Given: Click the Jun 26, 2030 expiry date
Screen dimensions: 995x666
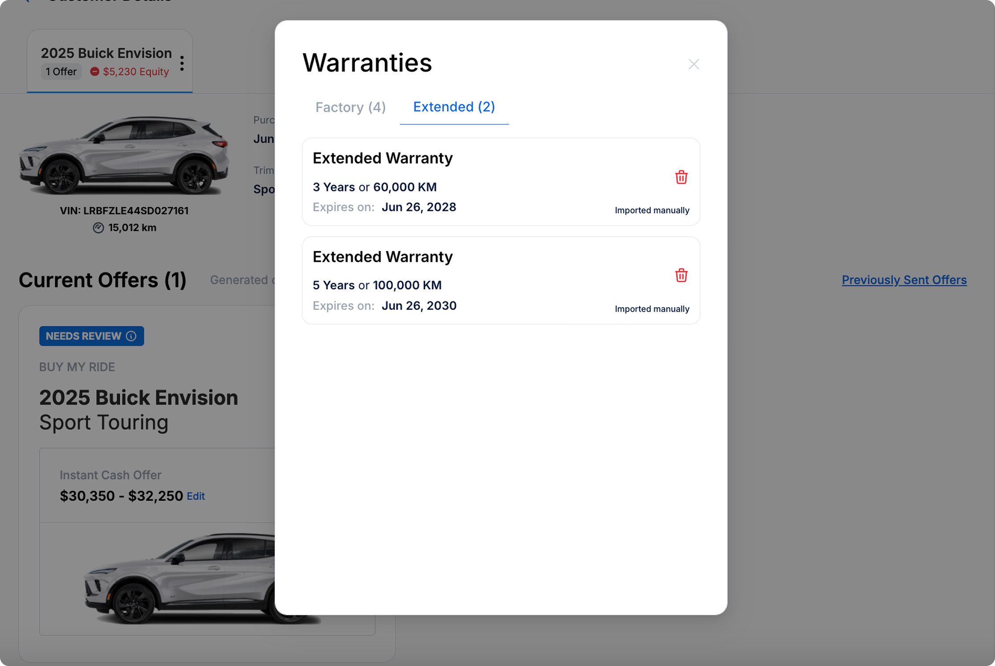Looking at the screenshot, I should (419, 306).
